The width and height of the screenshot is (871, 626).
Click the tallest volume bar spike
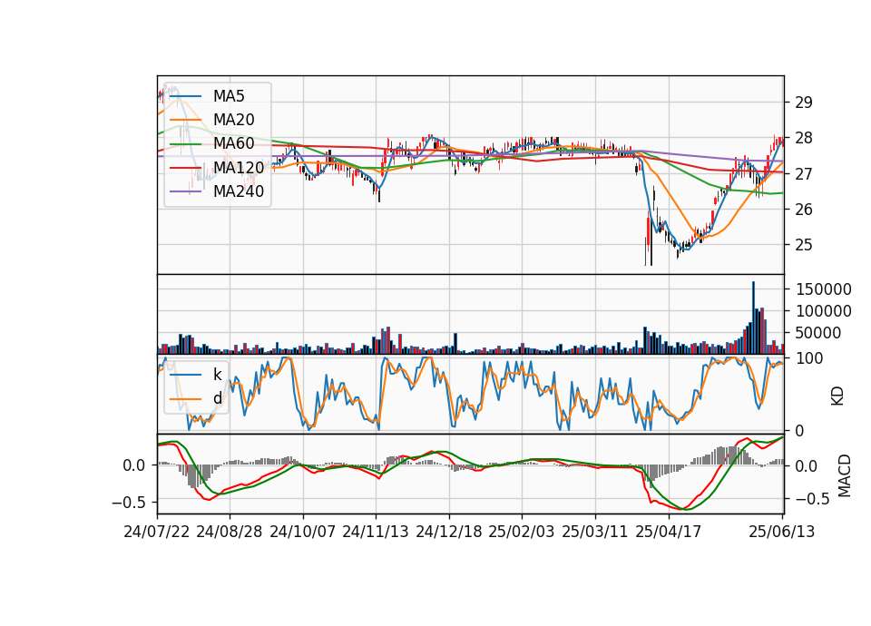coord(753,318)
